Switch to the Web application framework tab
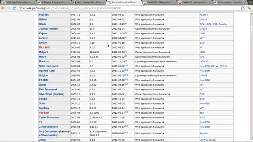Screen dimensions: 253x142 pos(18,2)
